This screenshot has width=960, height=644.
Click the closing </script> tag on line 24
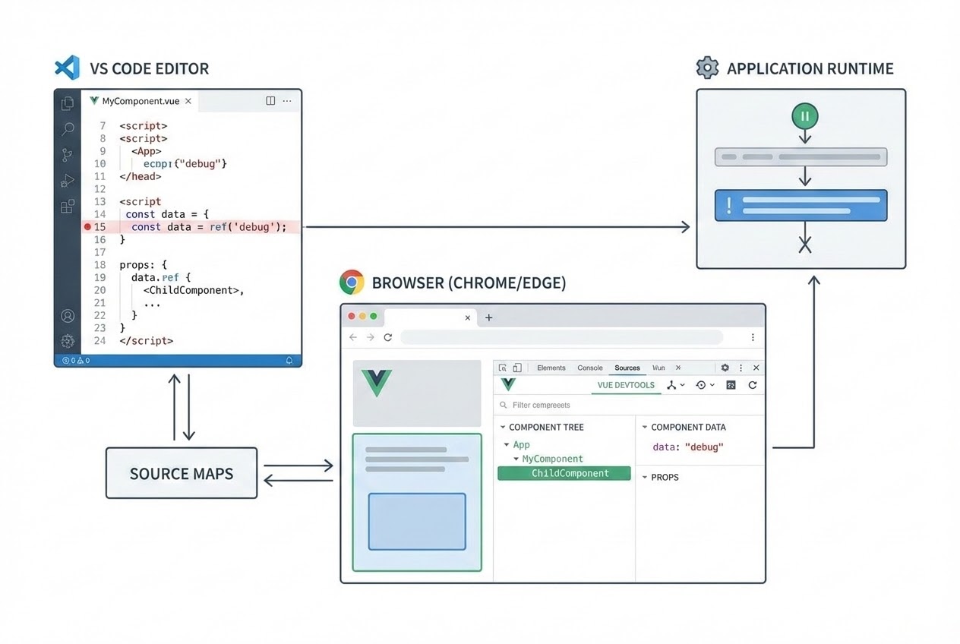point(146,341)
